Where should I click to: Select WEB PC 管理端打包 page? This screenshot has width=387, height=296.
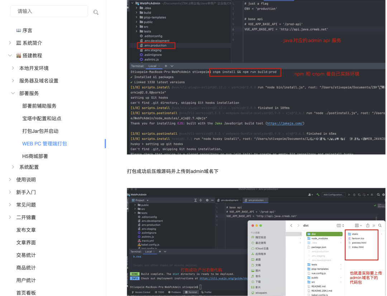(44, 144)
